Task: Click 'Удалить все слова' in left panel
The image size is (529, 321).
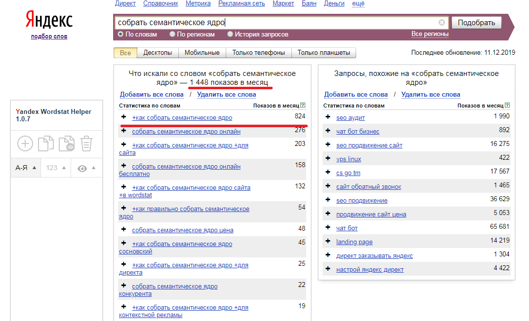Action: (226, 95)
